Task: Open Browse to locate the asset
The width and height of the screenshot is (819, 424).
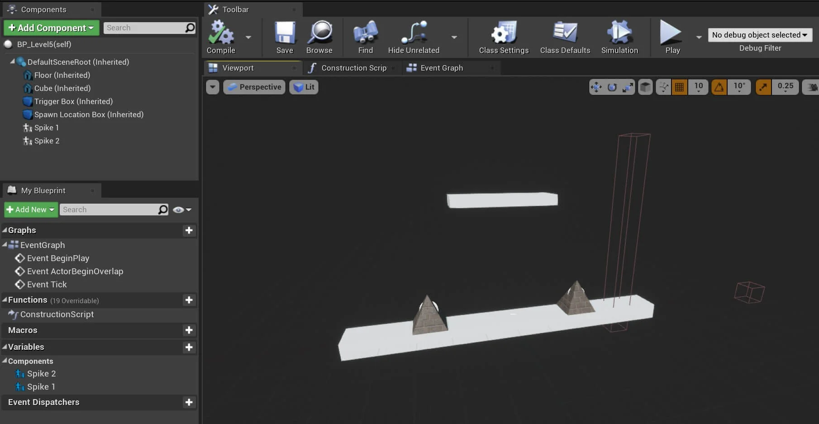Action: (319, 33)
